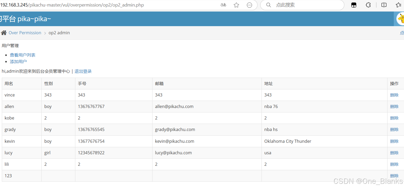Click the 用户管理 heading

point(10,45)
